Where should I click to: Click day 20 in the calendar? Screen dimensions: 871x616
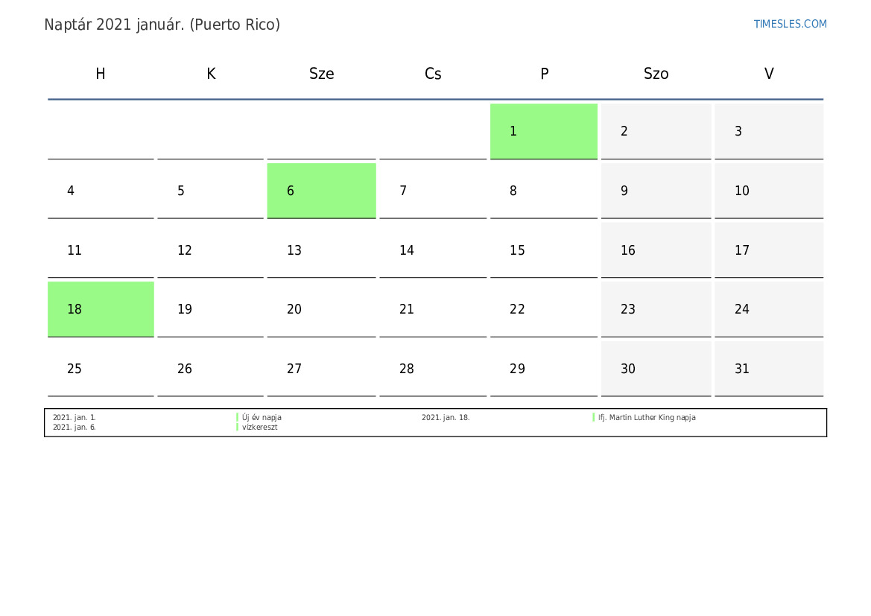[322, 309]
